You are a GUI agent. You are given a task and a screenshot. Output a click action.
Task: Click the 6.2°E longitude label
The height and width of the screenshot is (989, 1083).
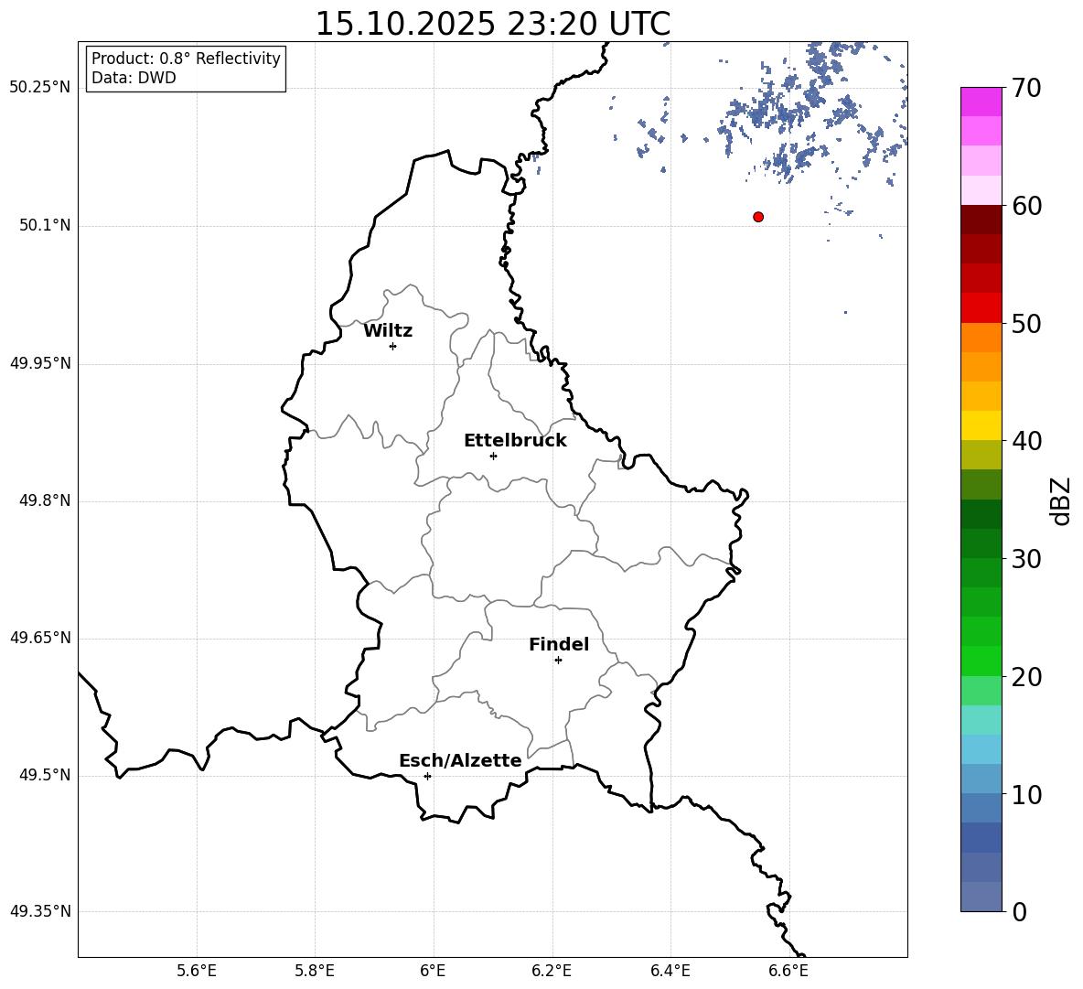(552, 971)
